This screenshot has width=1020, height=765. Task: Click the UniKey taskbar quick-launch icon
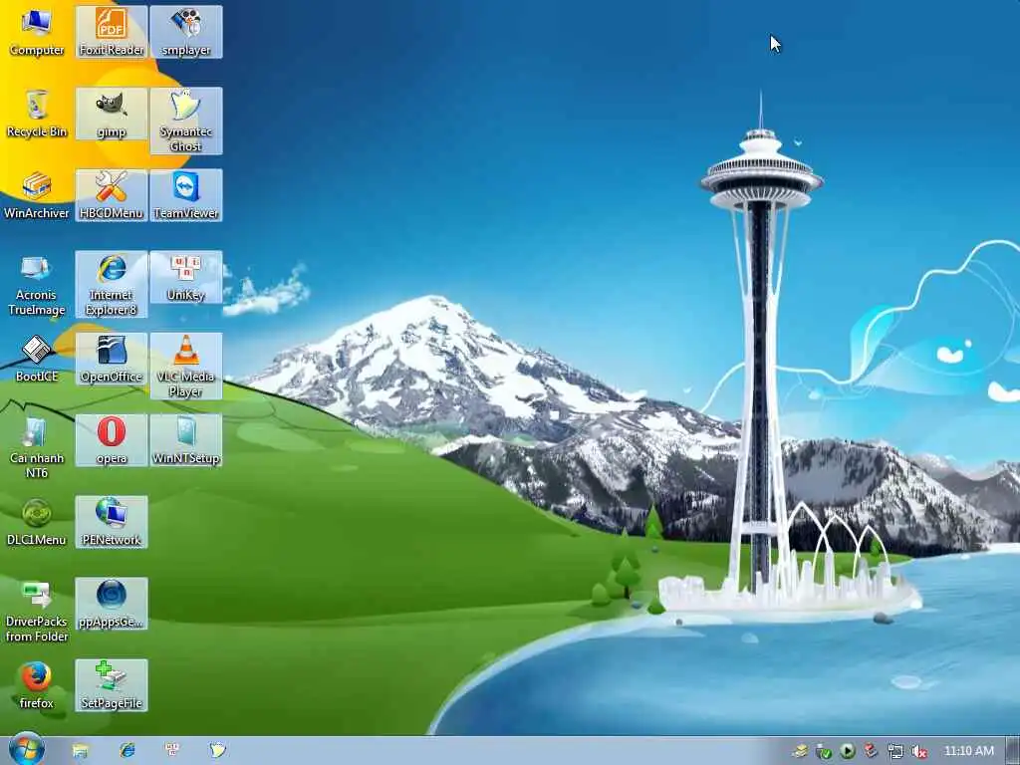(172, 751)
